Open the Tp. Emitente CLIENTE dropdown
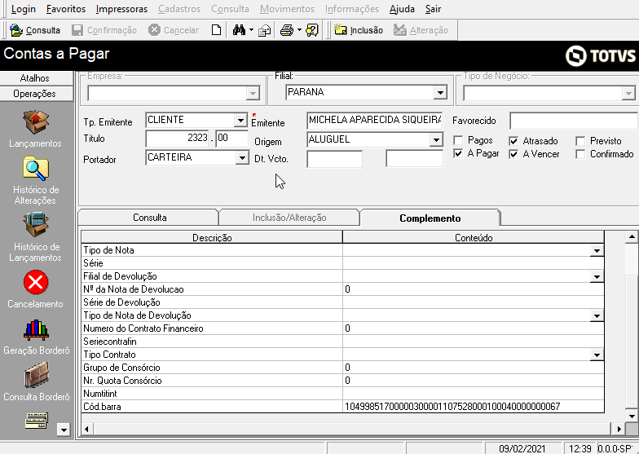The image size is (639, 454). coord(240,121)
